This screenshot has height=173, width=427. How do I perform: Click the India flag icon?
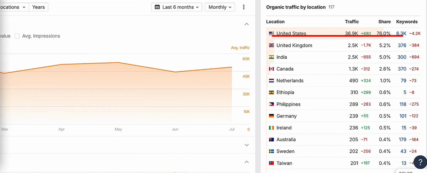[x=272, y=57]
